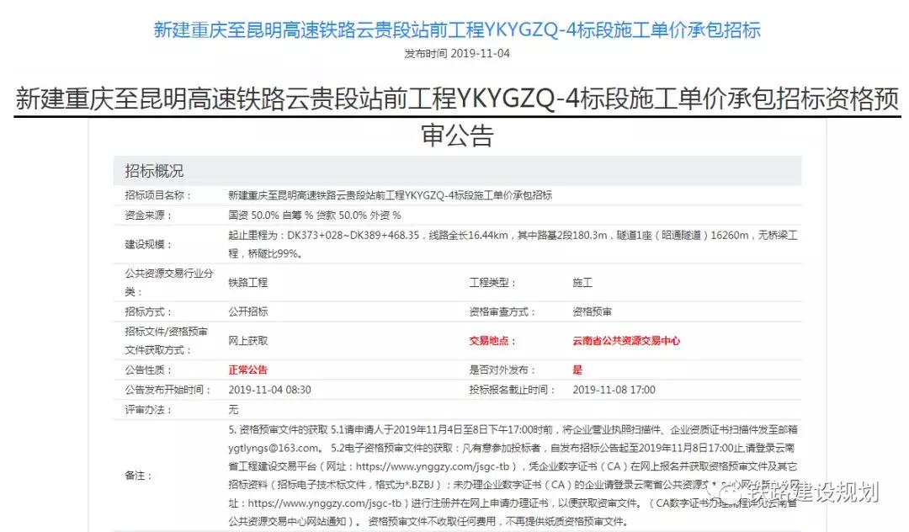
Task: Click the 建设规模 label
Action: click(148, 244)
